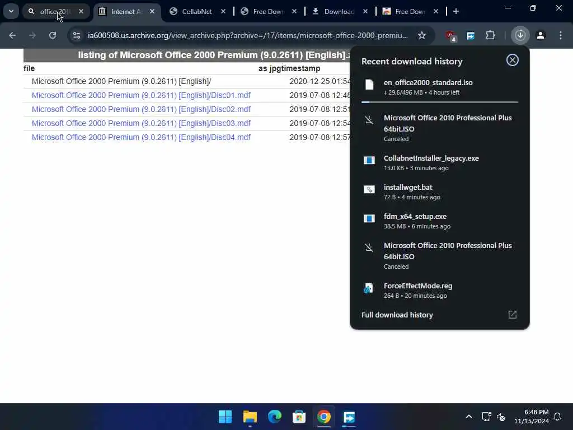
Task: Click the installwget.bat file icon
Action: click(x=369, y=189)
